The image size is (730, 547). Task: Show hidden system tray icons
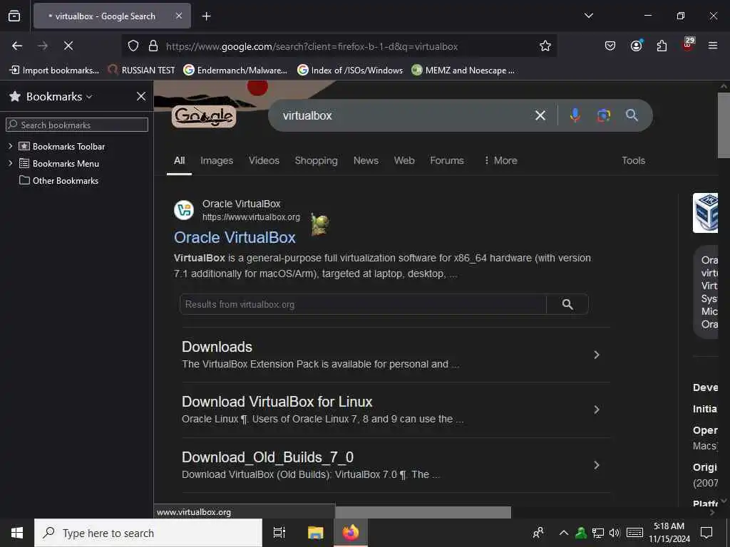pos(563,533)
